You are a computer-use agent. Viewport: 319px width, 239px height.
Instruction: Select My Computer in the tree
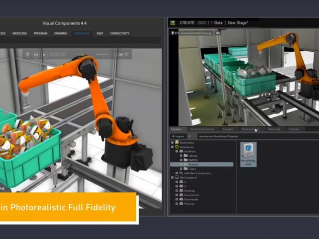[x=186, y=177]
